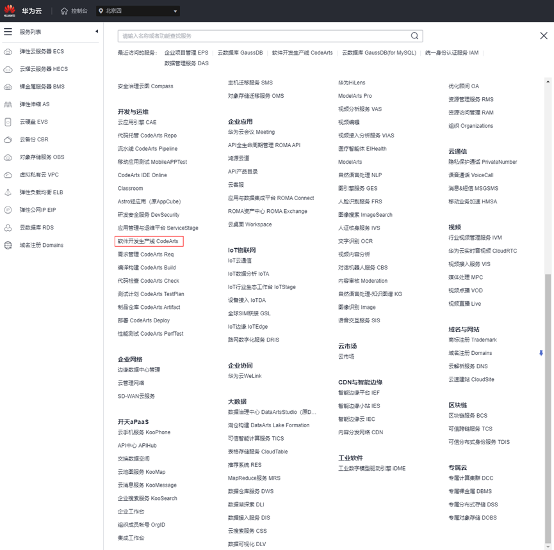Open ROMA Connect integration platform
This screenshot has height=550, width=554.
point(271,198)
